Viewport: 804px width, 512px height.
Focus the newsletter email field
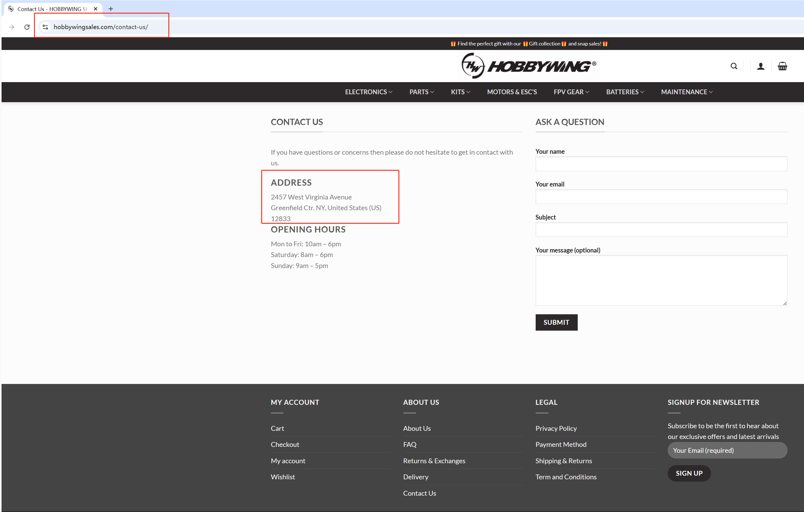727,450
